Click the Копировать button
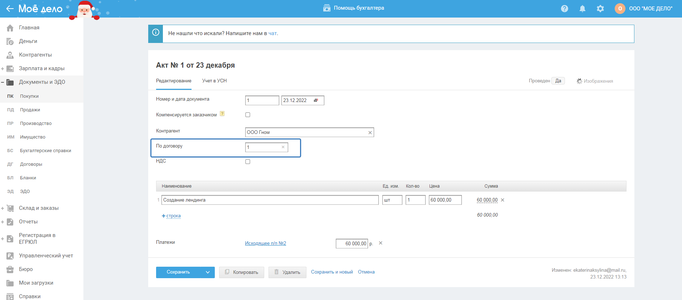This screenshot has height=300, width=682. pos(242,272)
